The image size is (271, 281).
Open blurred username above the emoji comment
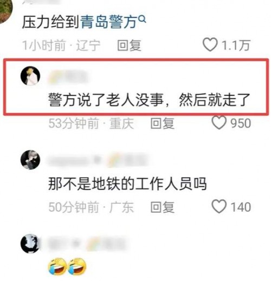(x=87, y=244)
